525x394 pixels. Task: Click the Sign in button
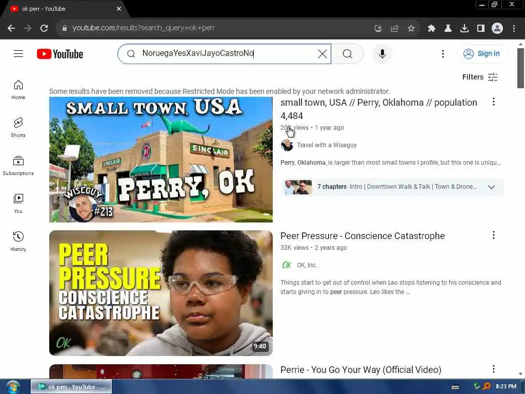482,53
